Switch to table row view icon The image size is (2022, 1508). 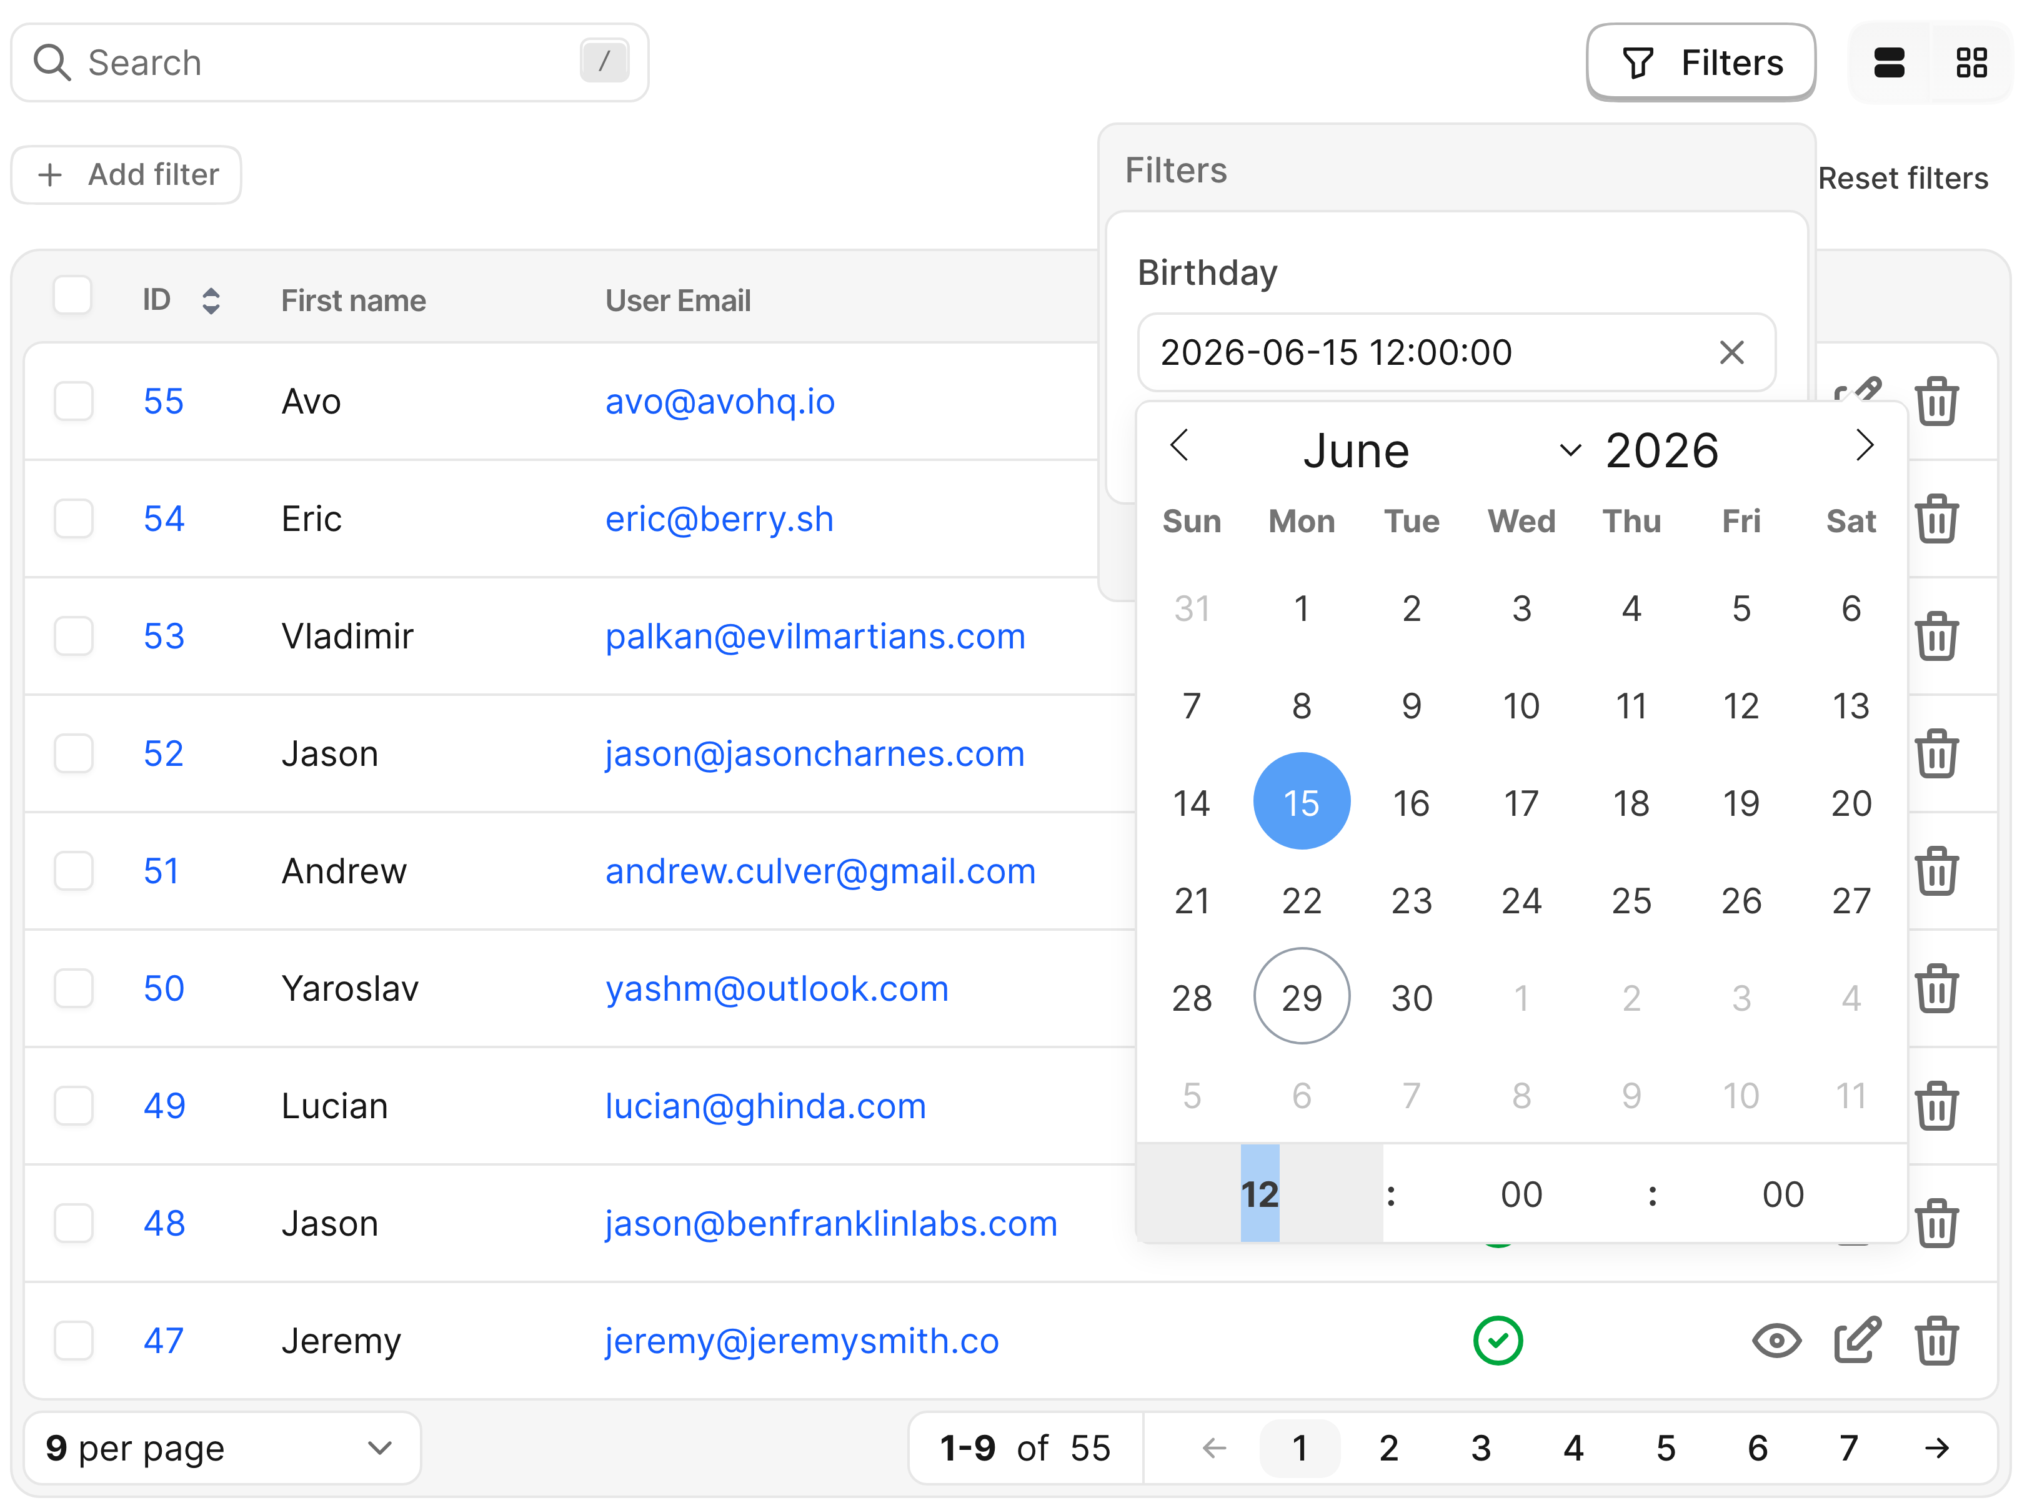pos(1888,63)
